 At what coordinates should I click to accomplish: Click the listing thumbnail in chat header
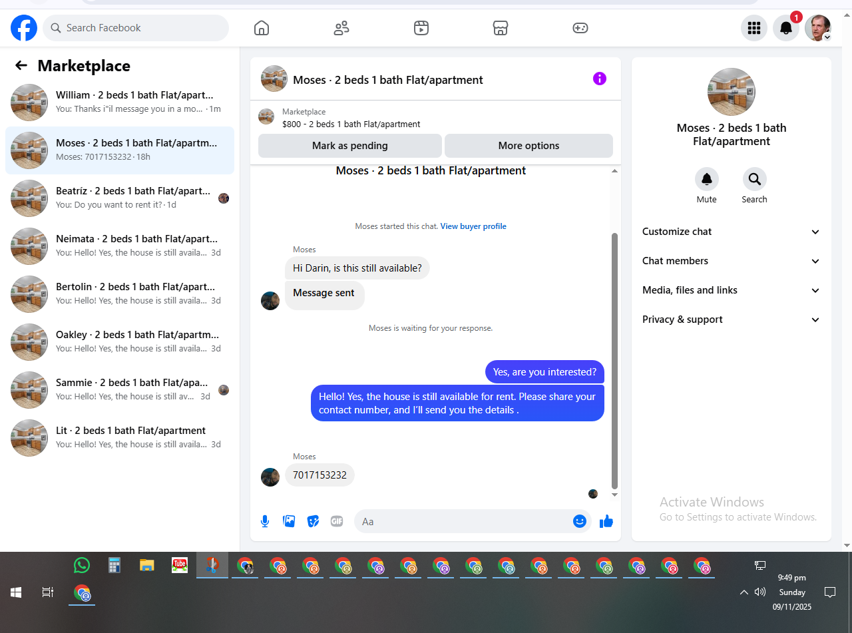click(x=274, y=79)
